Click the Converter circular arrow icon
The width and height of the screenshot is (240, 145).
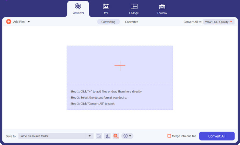point(78,6)
